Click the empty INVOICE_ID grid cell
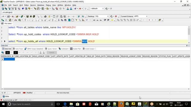Image resolution: width=191 pixels, height=107 pixels. coord(9,59)
